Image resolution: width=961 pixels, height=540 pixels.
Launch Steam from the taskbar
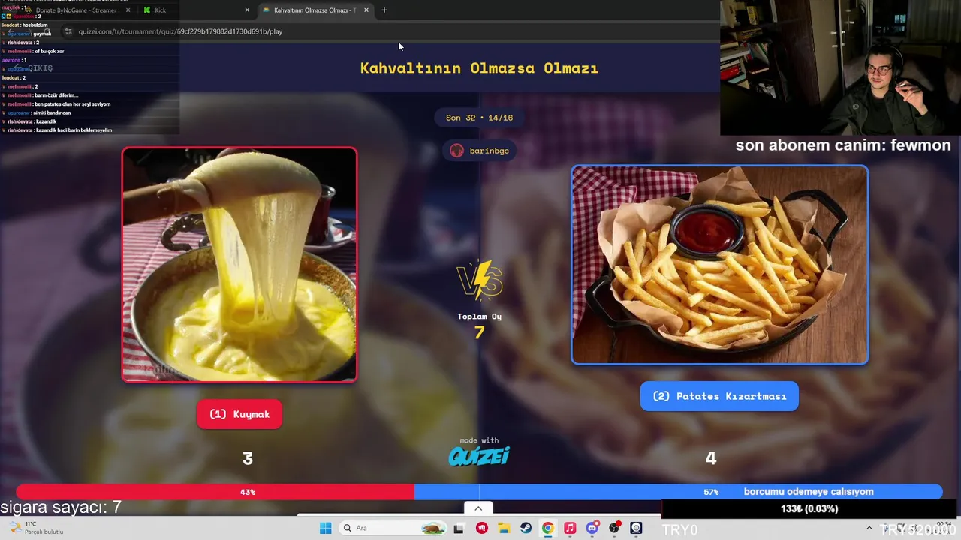(x=526, y=528)
